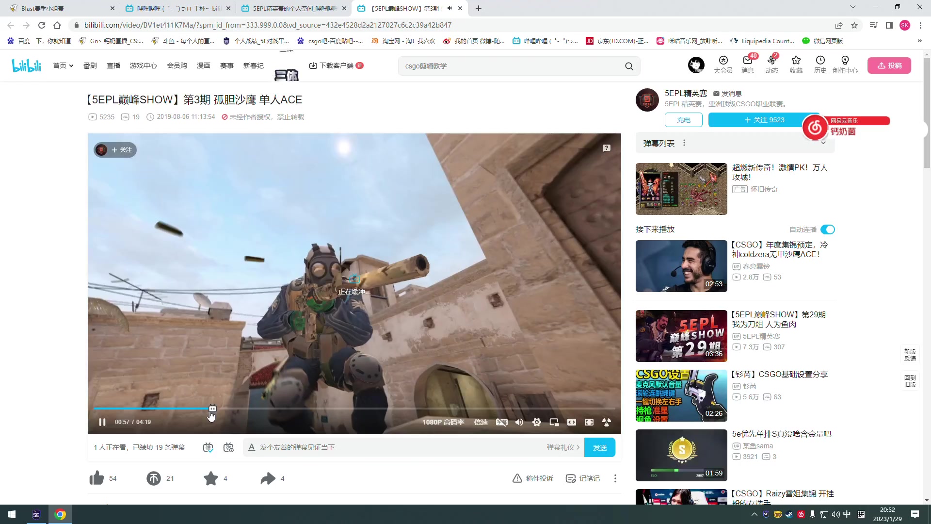Open 新版反馈 side button
Image resolution: width=931 pixels, height=524 pixels.
[x=910, y=355]
